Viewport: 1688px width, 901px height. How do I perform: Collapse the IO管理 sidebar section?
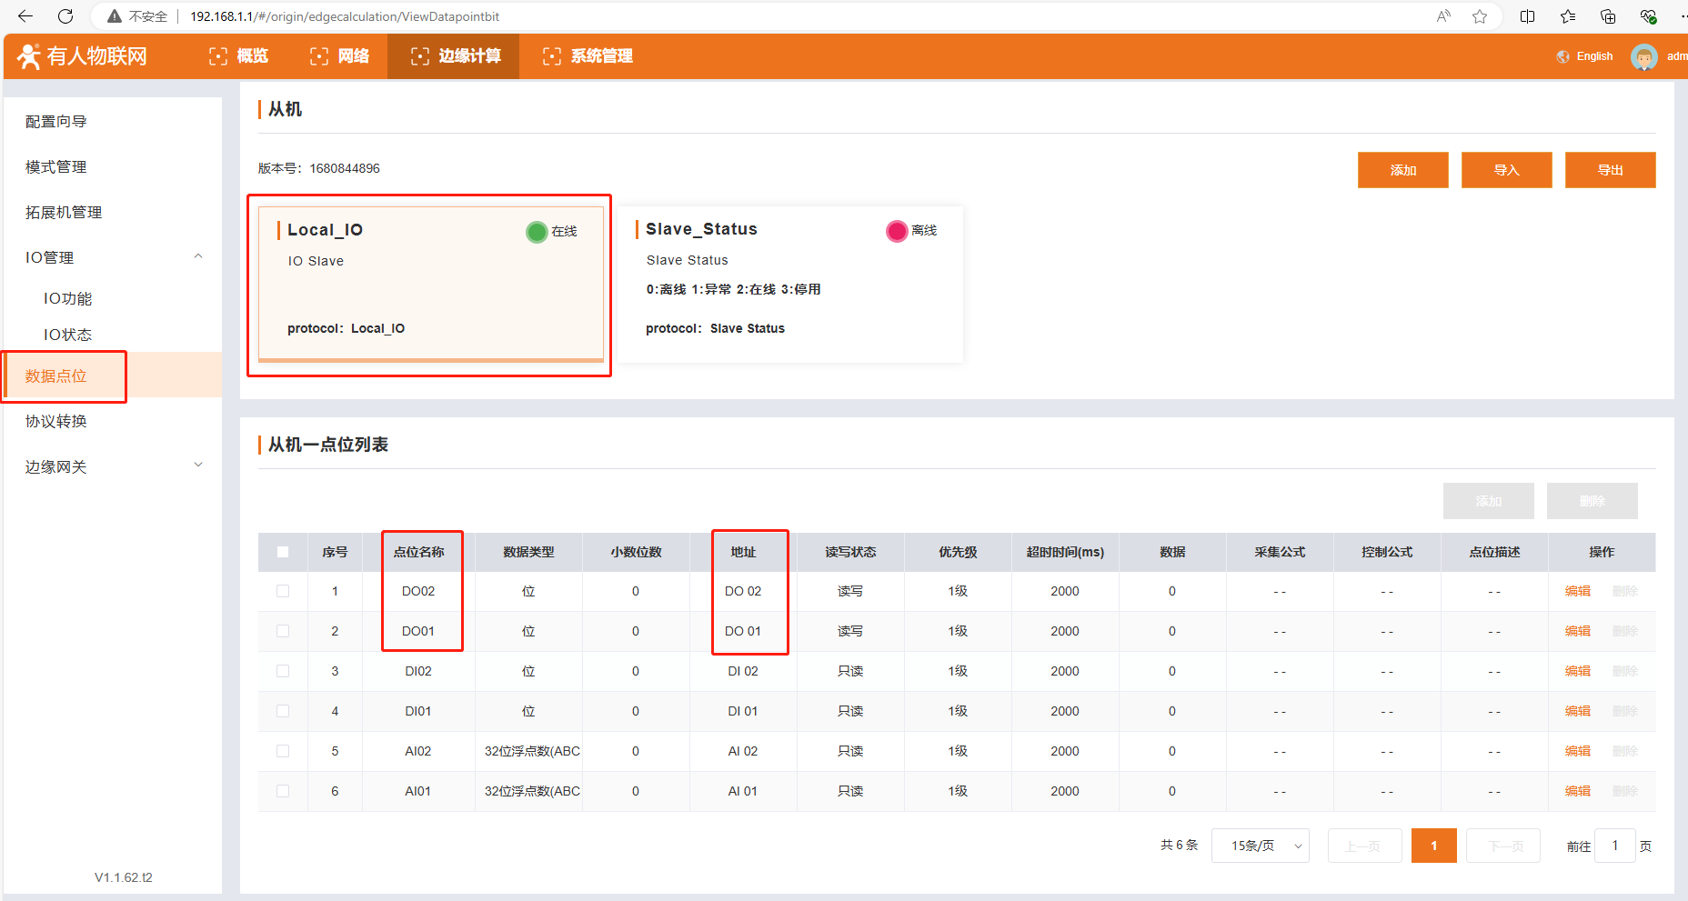click(x=198, y=257)
